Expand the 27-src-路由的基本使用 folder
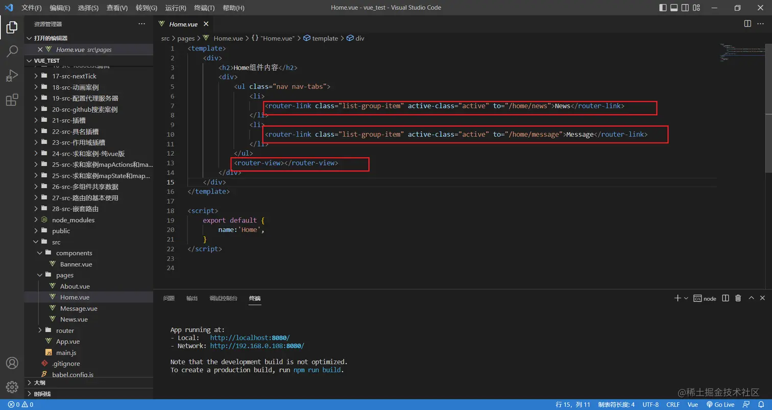 [x=89, y=198]
